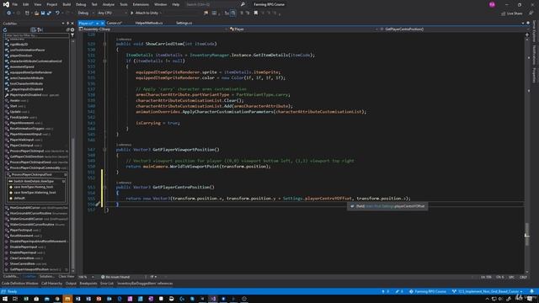Open the Output window tab

[x=71, y=284]
